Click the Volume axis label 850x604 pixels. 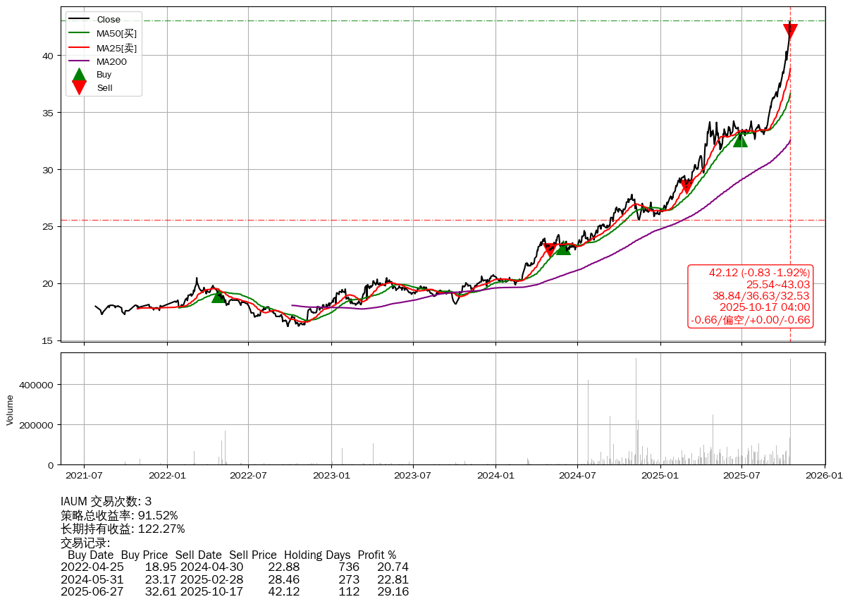click(10, 409)
